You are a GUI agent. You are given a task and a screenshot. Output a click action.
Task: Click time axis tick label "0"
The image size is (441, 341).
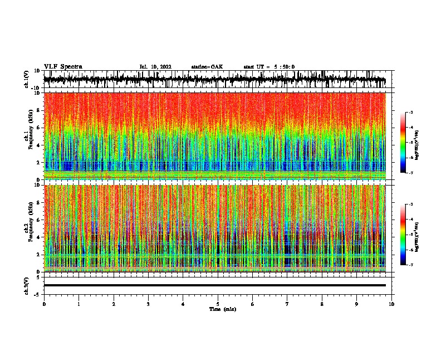(x=44, y=304)
